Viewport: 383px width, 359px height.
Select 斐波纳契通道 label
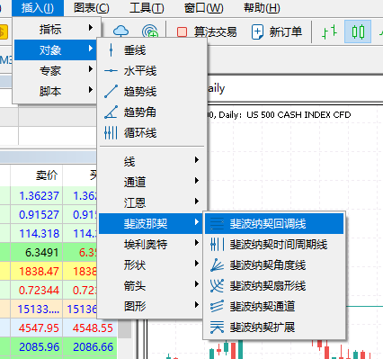pos(263,306)
